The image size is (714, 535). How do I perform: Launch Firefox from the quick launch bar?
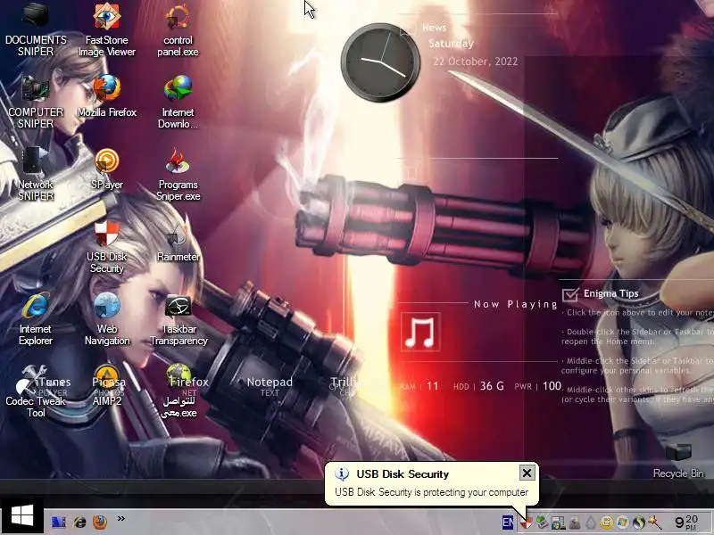click(x=100, y=522)
